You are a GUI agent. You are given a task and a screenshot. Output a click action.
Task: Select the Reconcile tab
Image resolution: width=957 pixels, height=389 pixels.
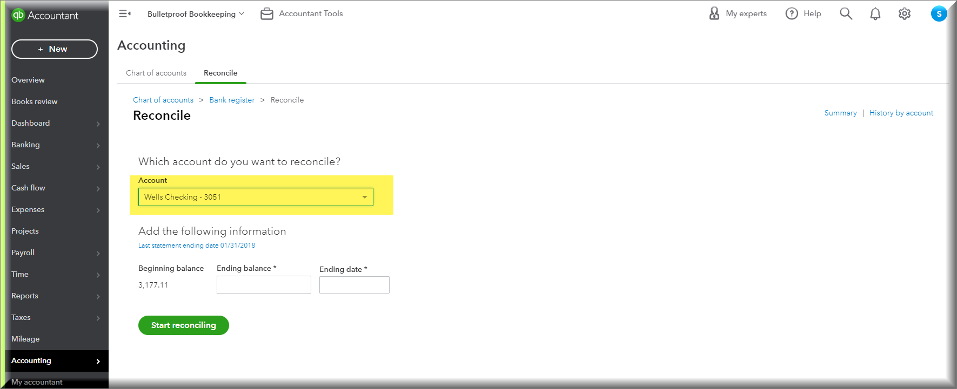point(220,73)
